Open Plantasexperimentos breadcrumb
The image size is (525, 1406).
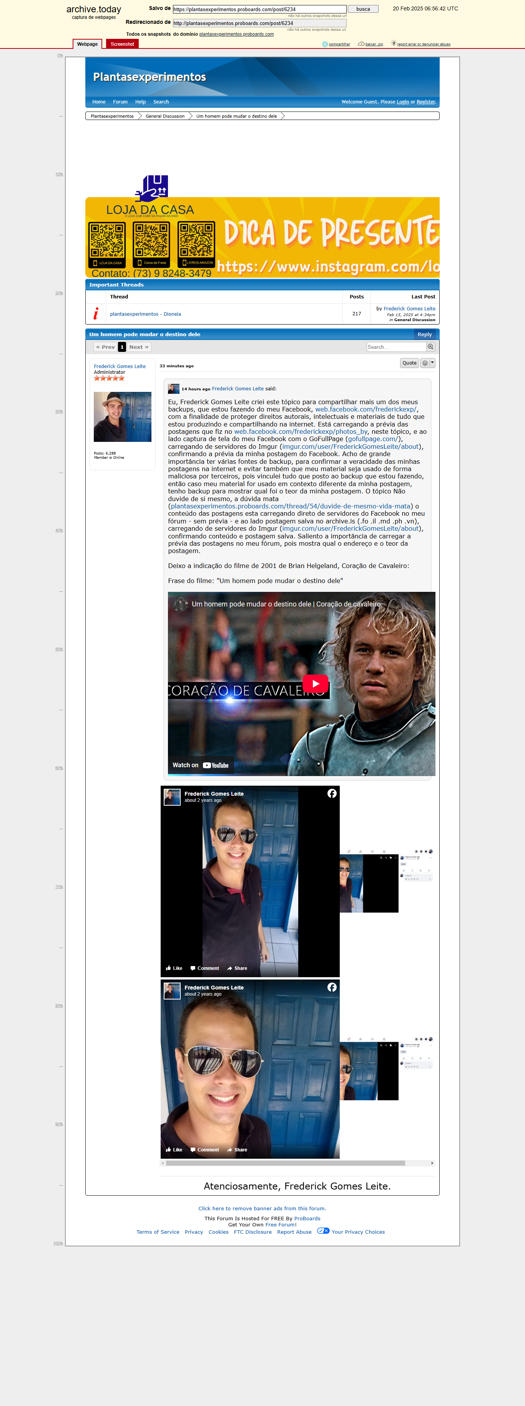(112, 116)
